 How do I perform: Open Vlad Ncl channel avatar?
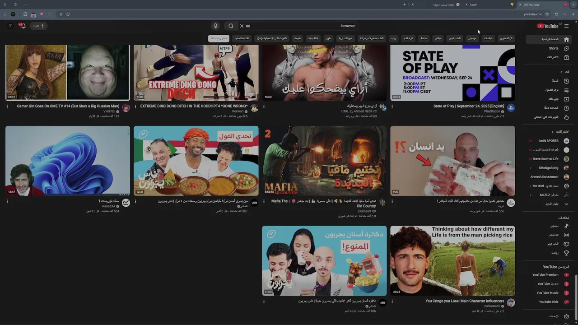click(x=126, y=108)
